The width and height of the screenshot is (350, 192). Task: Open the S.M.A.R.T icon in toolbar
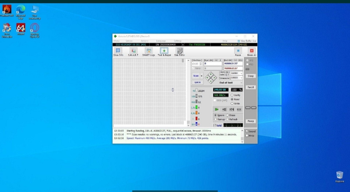tap(133, 52)
